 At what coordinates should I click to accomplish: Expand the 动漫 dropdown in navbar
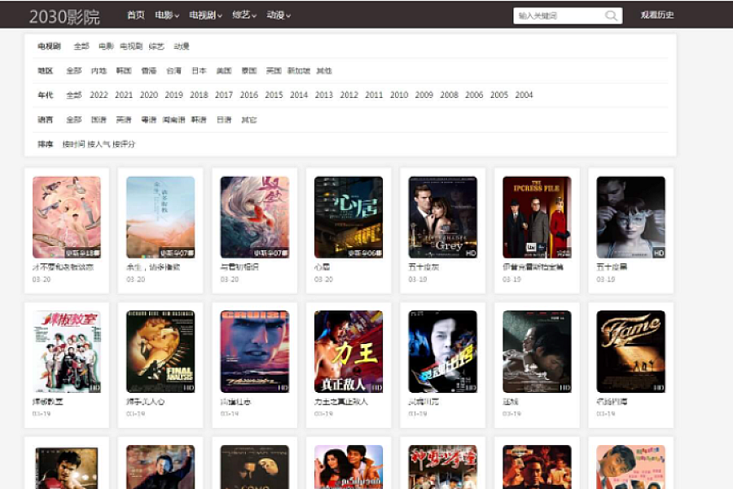[279, 15]
